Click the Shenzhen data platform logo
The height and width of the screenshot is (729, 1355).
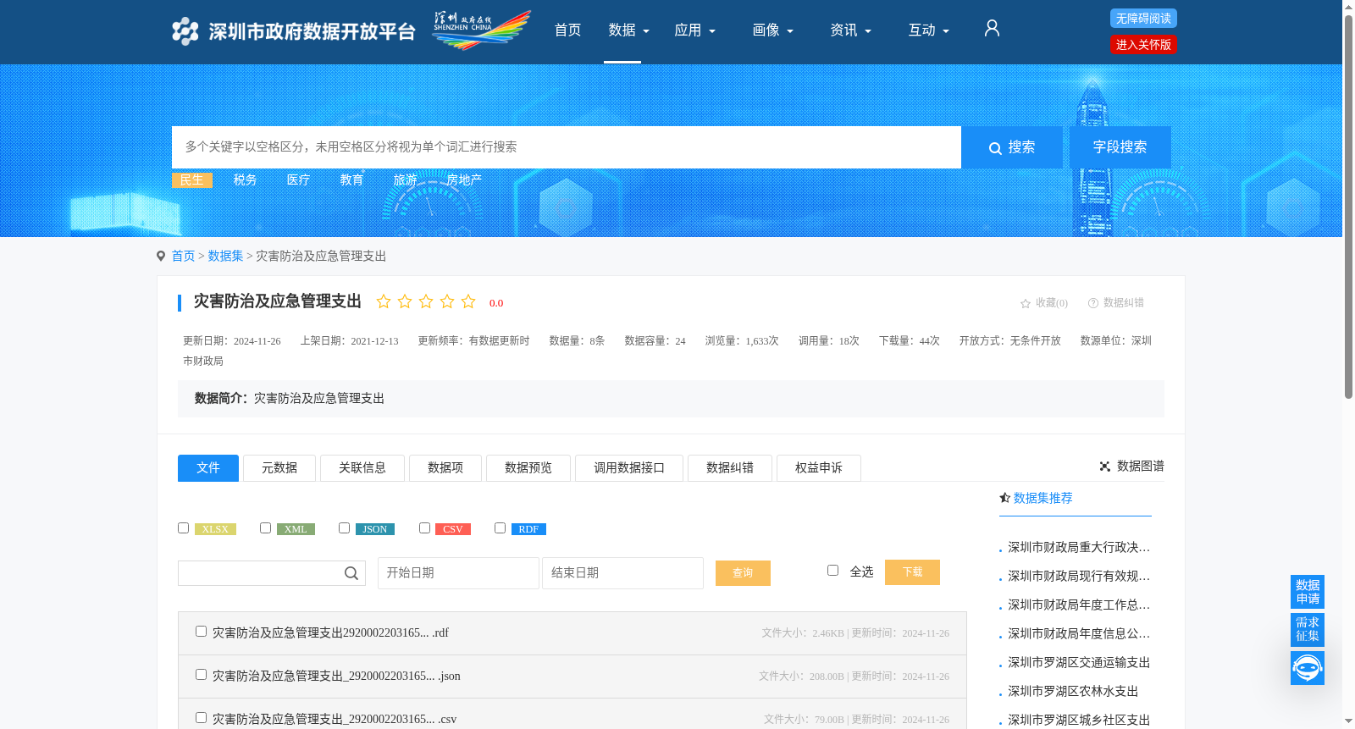point(293,31)
